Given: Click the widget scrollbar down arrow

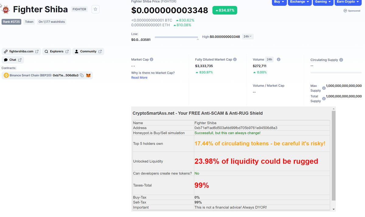Looking at the screenshot, I should pos(334,209).
